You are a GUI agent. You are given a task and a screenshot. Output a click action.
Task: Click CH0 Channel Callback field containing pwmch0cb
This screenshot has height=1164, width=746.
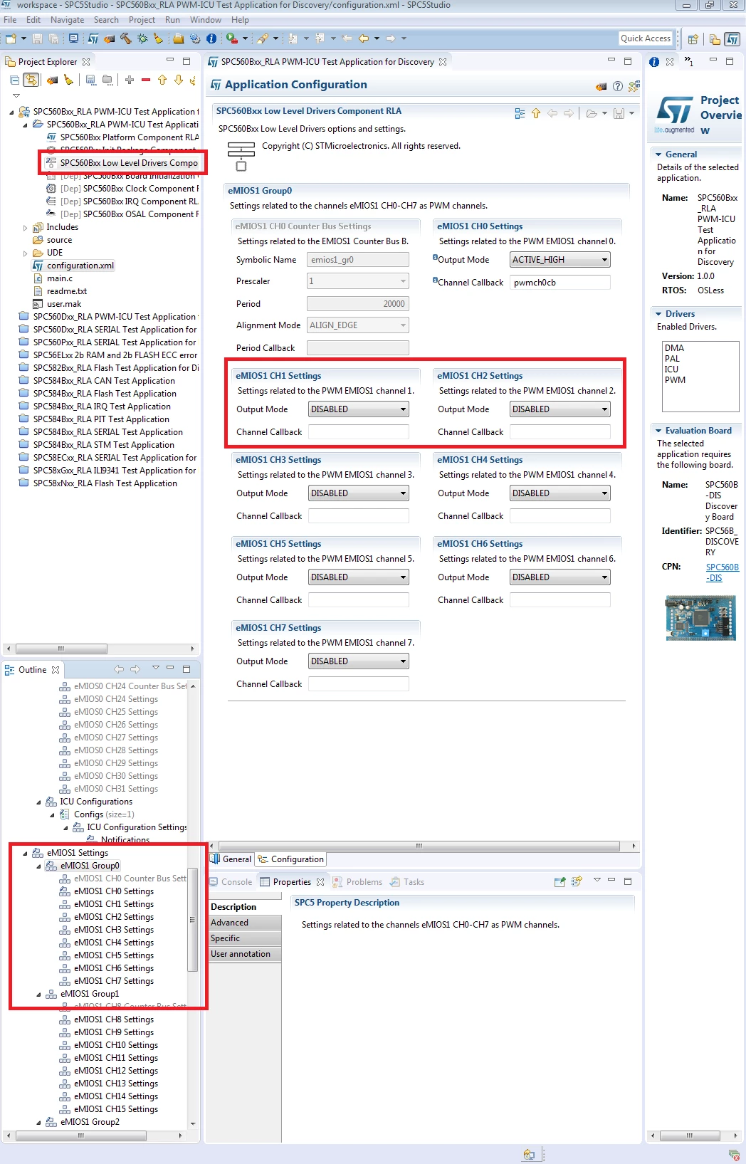coord(560,283)
